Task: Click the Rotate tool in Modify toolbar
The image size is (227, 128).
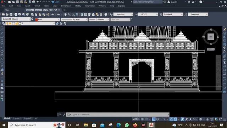Action: 225,52
